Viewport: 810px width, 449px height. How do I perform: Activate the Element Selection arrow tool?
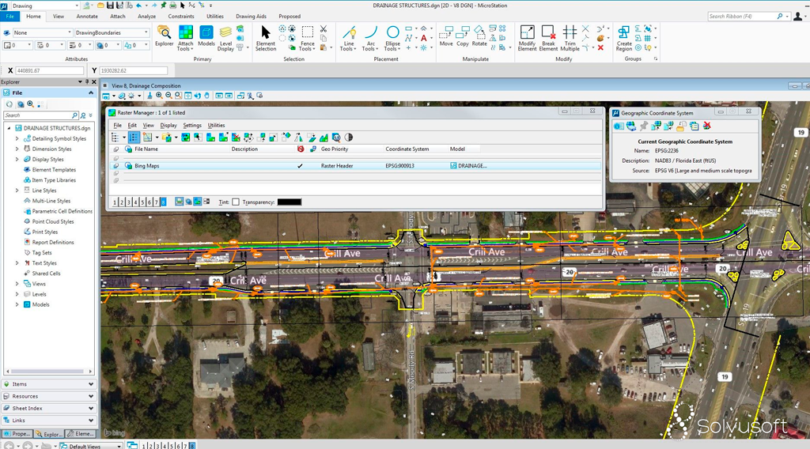click(266, 38)
